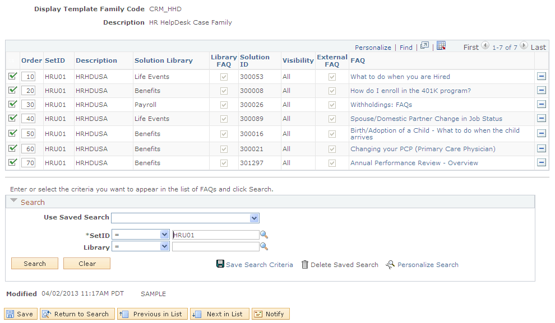Uncheck the checkbox on row Order 10
The height and width of the screenshot is (323, 555).
point(13,76)
